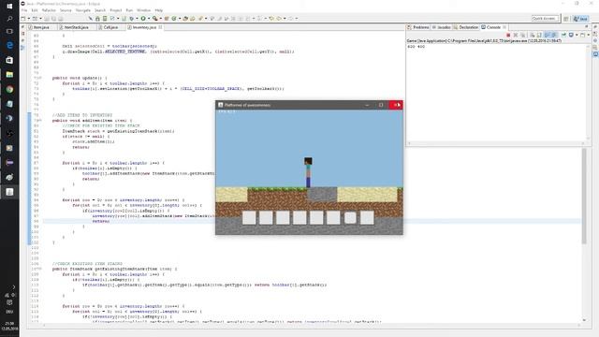Viewport: 599px width, 337px height.
Task: Toggle Show Console on standard out change
Action: coord(548,35)
